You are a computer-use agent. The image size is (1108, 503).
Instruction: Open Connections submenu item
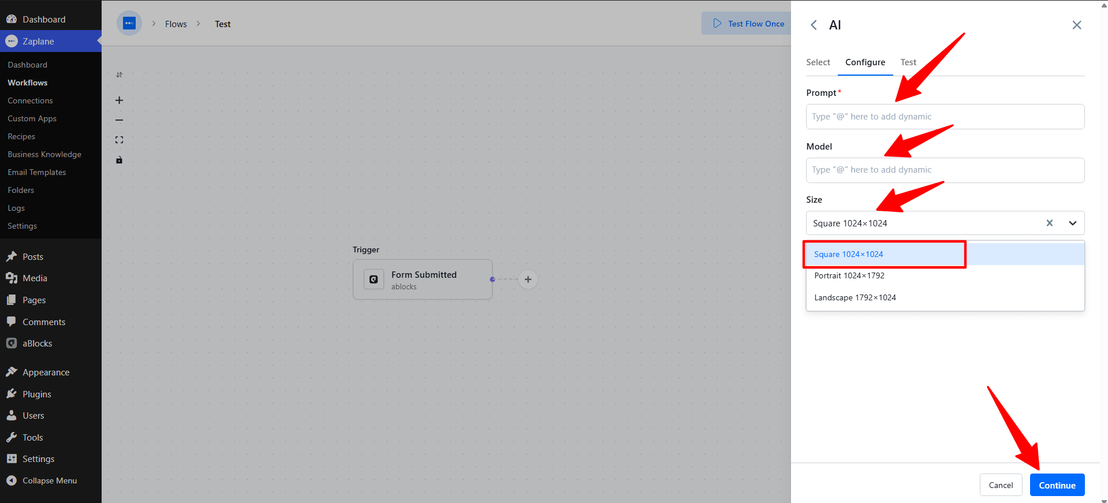(30, 100)
